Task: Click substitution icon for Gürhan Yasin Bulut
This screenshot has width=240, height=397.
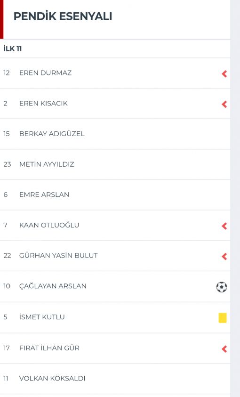Action: click(x=224, y=256)
